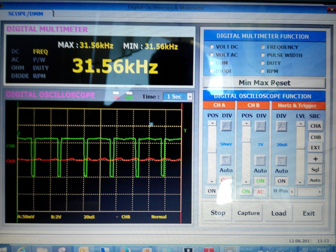
Task: Click the Capture button
Action: (248, 213)
